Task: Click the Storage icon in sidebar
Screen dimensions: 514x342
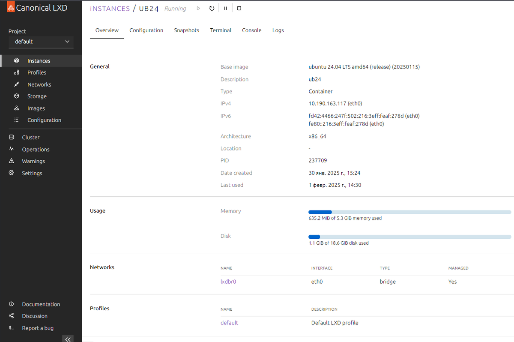Action: (x=17, y=96)
